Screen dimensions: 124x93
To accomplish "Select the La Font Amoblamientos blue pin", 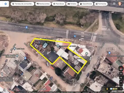I will point(110,53).
